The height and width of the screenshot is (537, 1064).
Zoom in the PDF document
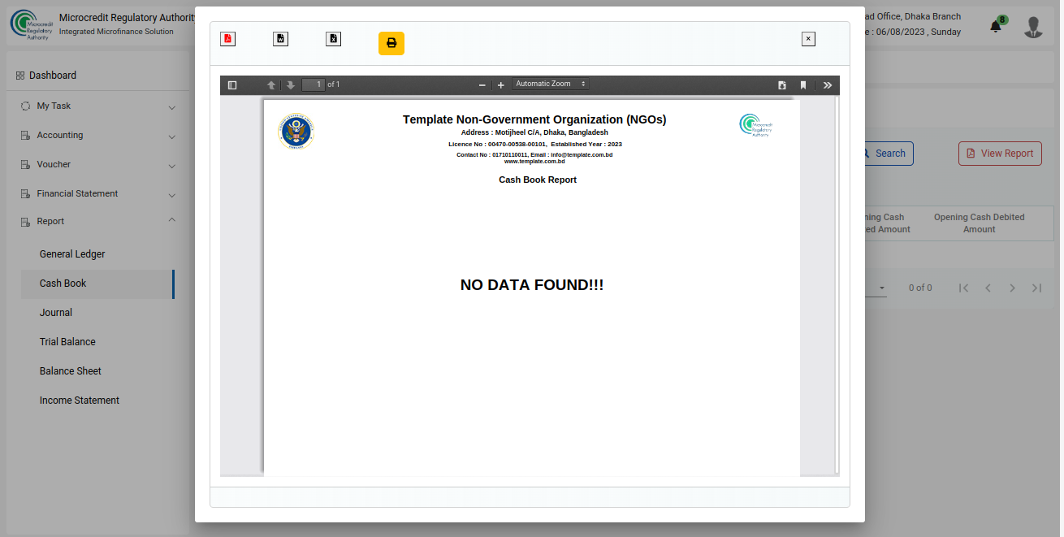coord(501,85)
